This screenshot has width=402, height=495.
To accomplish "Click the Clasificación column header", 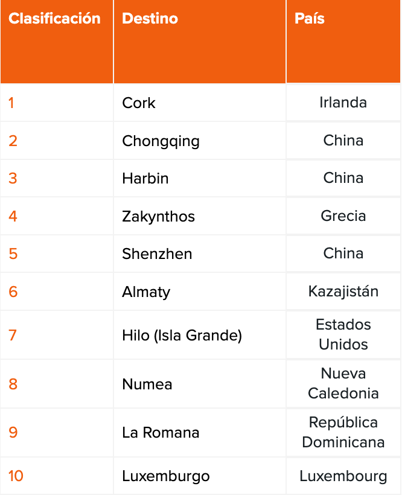I will pyautogui.click(x=54, y=19).
